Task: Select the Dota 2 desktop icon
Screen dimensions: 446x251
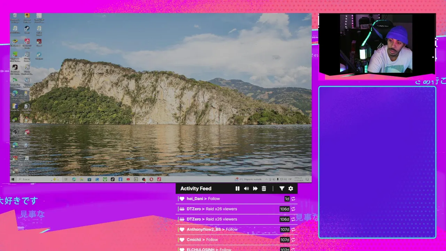Action: tap(39, 43)
